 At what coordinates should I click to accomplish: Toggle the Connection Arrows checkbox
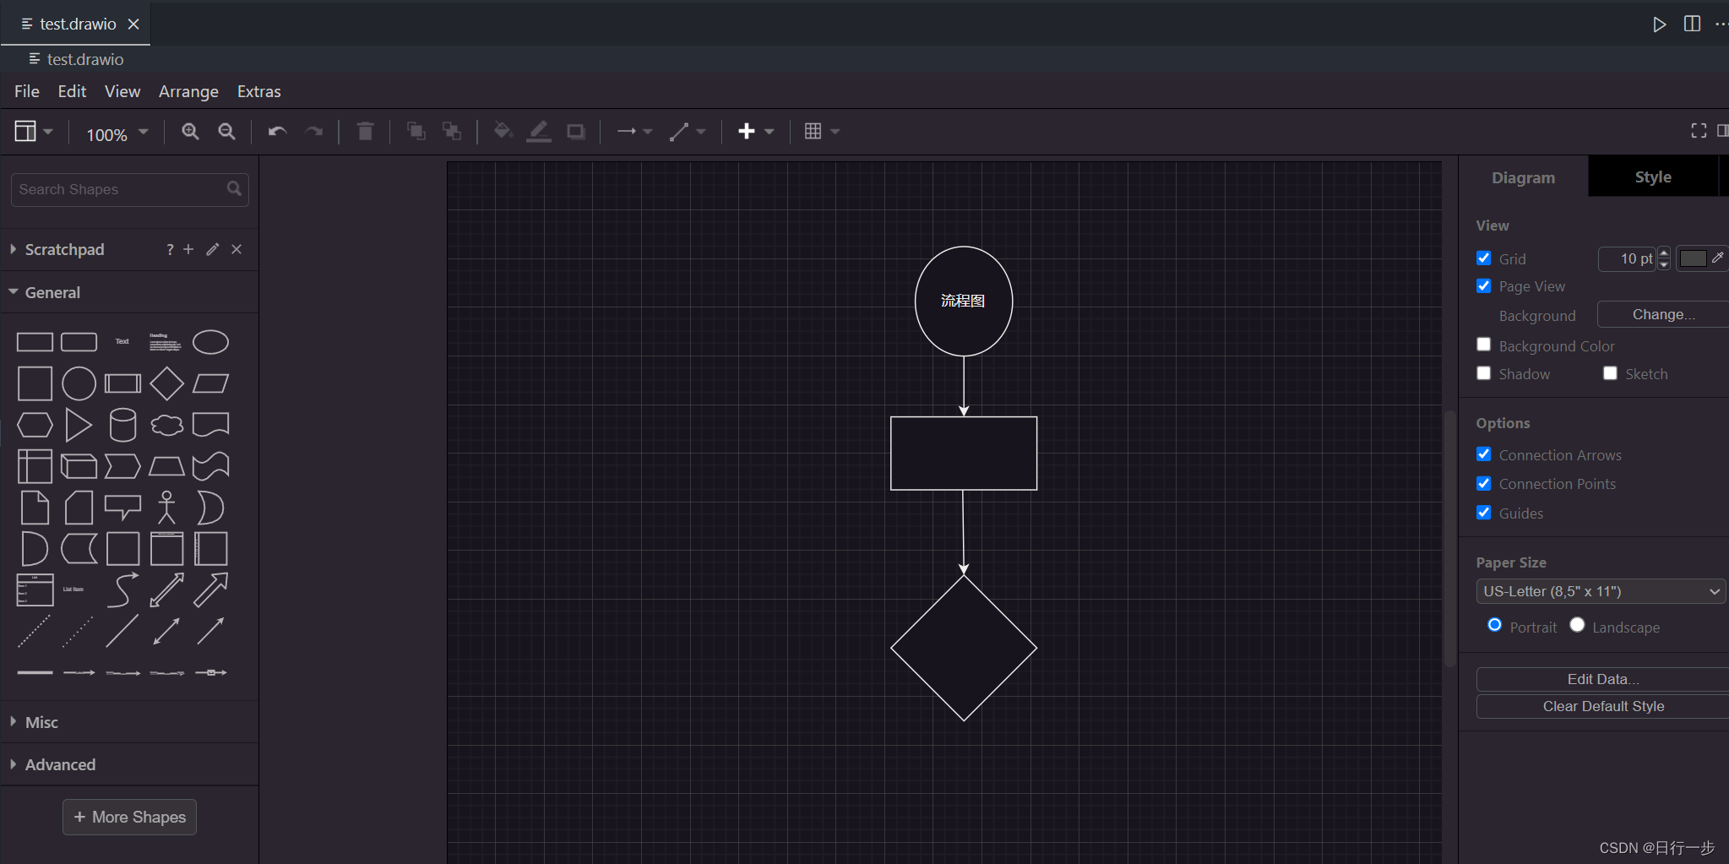click(1484, 454)
